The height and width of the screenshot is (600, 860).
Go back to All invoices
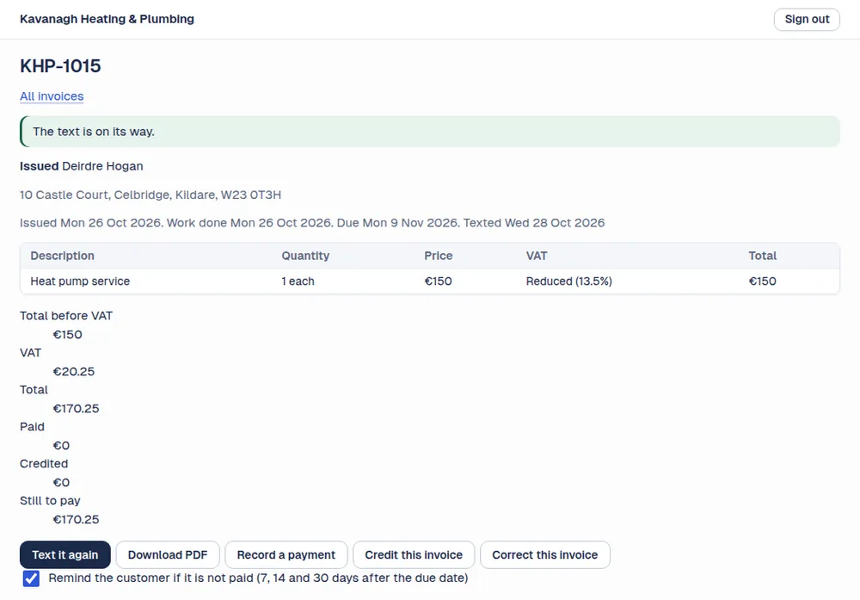tap(52, 96)
